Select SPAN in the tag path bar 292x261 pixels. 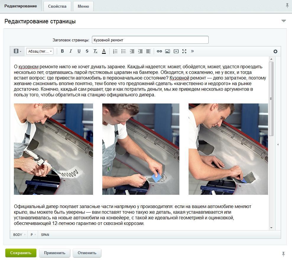click(45, 235)
